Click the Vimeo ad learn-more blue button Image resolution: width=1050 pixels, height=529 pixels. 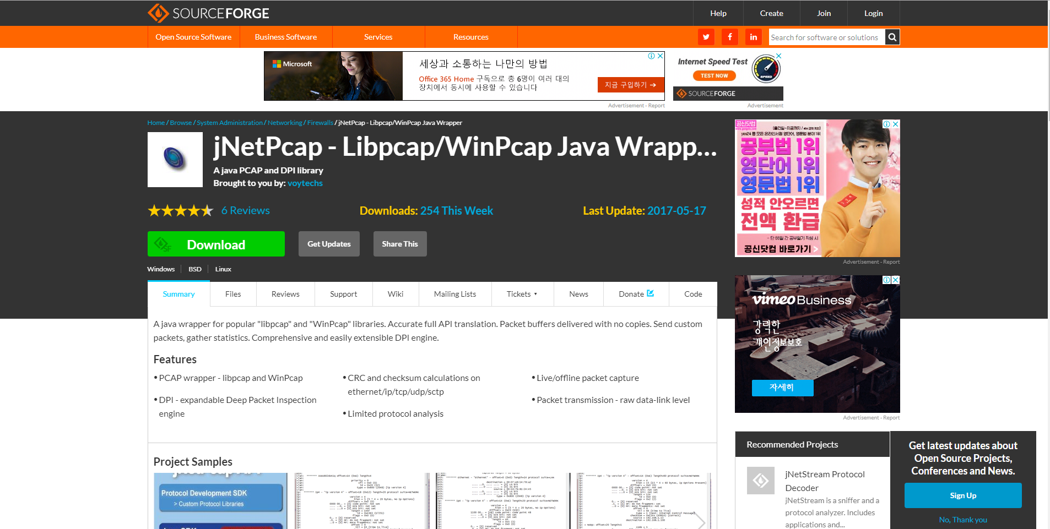pos(782,388)
